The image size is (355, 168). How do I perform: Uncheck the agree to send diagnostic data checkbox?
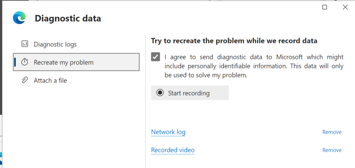coord(156,57)
